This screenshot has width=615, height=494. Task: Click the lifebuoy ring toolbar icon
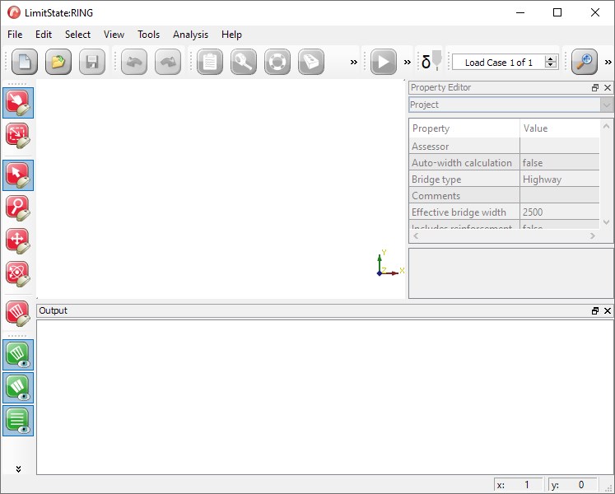point(277,62)
